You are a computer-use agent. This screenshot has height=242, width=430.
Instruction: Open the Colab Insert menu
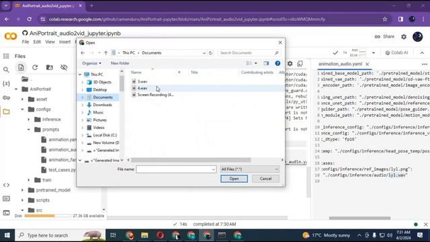(x=64, y=42)
